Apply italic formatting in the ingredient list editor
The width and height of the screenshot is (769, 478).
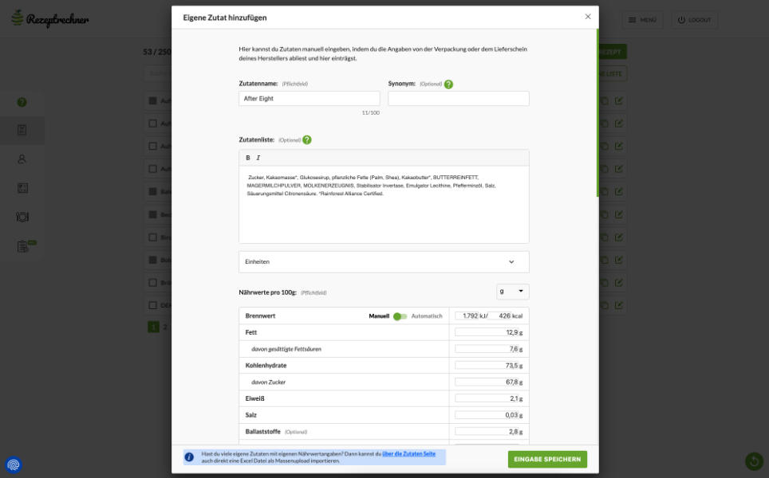click(258, 158)
